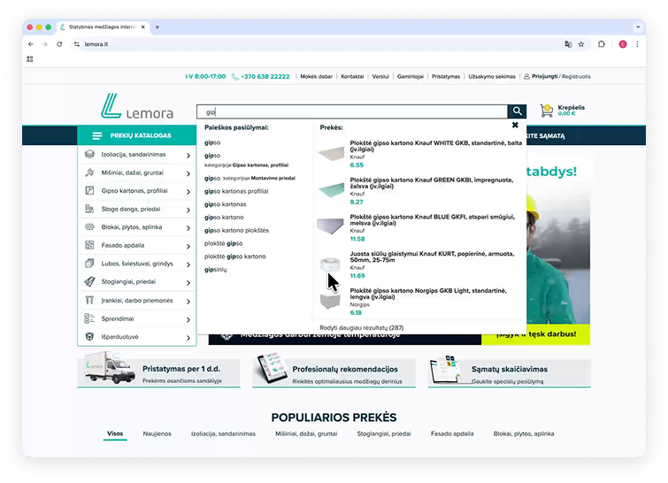The height and width of the screenshot is (483, 668).
Task: Select the Mišiniai, dažai, gruntai products tab
Action: pos(306,433)
